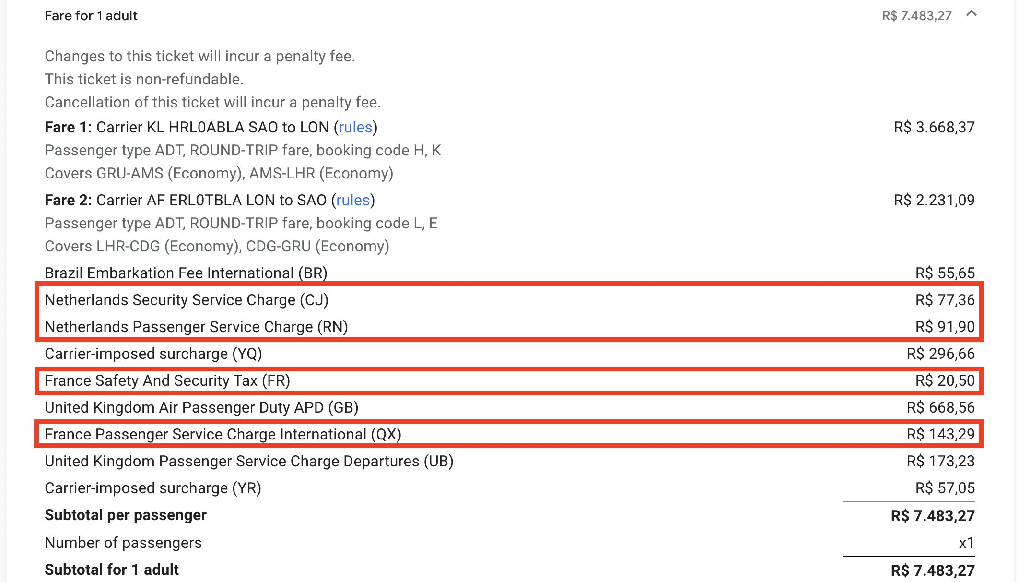Select France Safety And Security Tax row

pyautogui.click(x=510, y=380)
